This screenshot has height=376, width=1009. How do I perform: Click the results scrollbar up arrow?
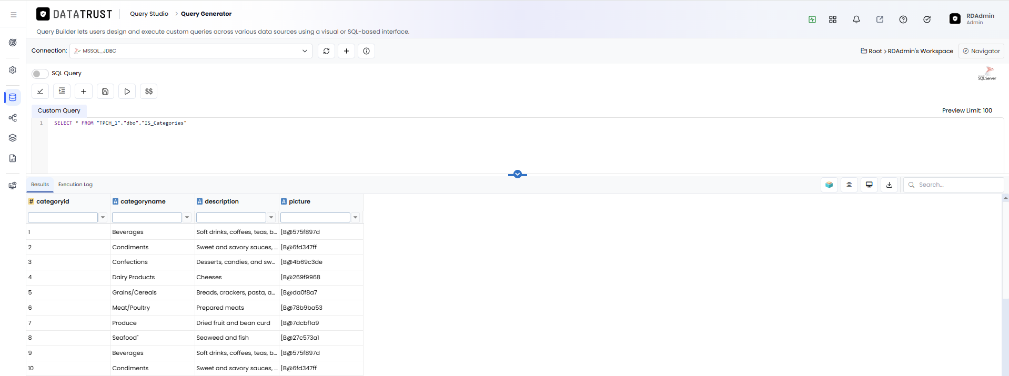pyautogui.click(x=1005, y=198)
